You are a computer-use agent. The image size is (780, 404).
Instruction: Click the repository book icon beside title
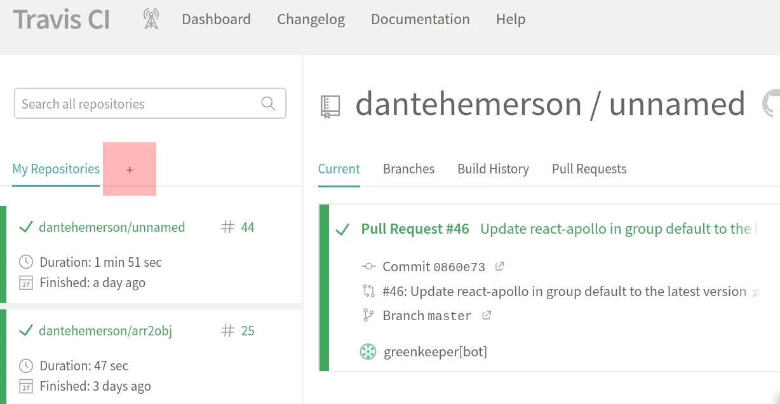tap(330, 107)
